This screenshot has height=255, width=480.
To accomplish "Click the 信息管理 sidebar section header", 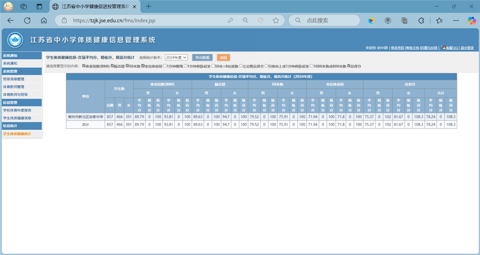I will pyautogui.click(x=22, y=103).
